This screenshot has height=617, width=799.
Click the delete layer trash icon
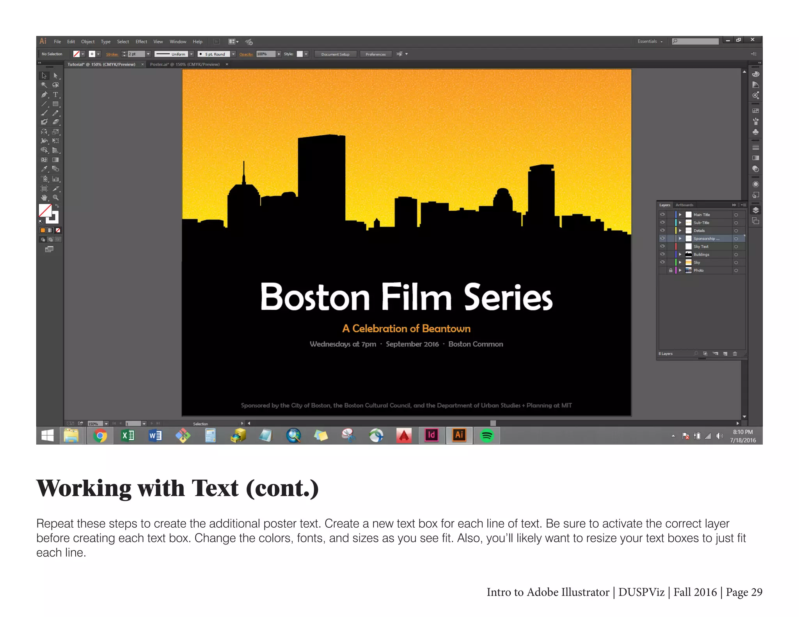point(735,354)
